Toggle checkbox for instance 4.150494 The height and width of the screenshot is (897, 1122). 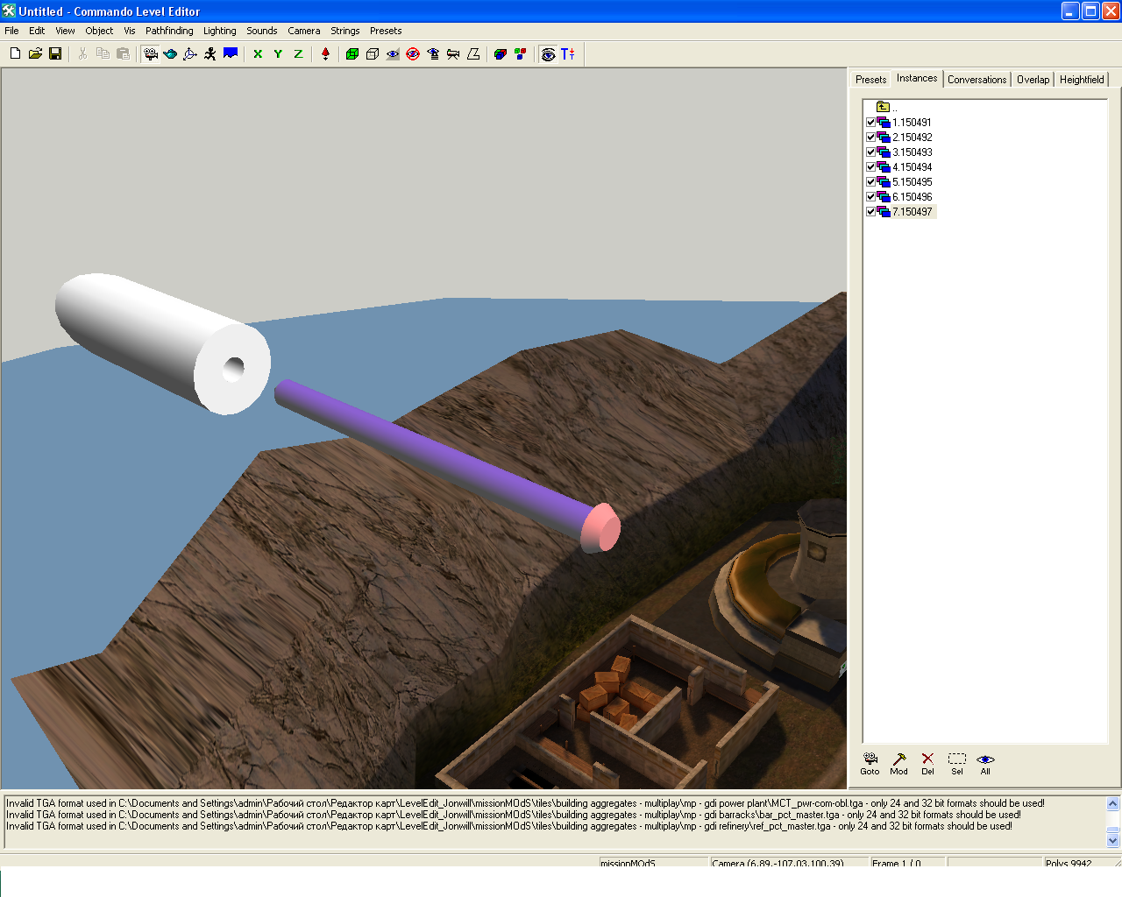(870, 167)
